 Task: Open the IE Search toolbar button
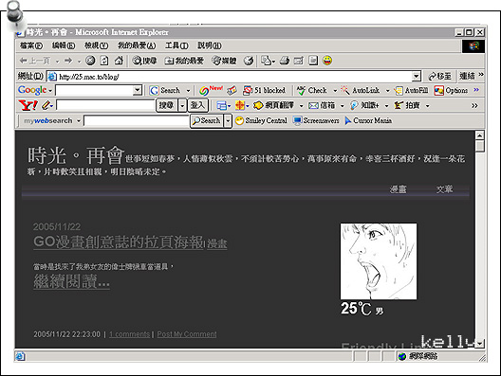coord(145,61)
